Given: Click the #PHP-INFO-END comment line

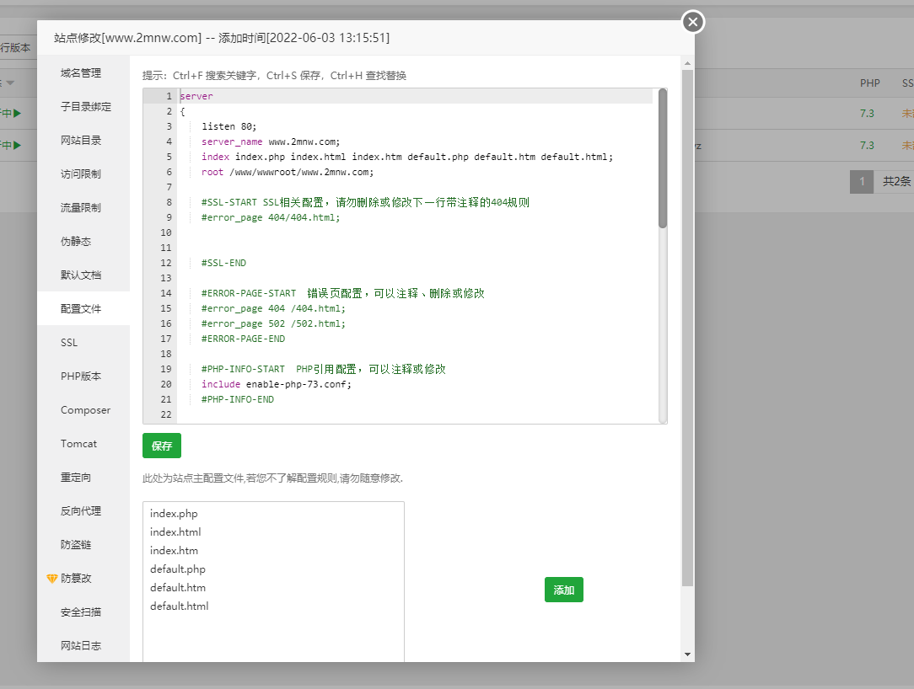Looking at the screenshot, I should pos(238,399).
